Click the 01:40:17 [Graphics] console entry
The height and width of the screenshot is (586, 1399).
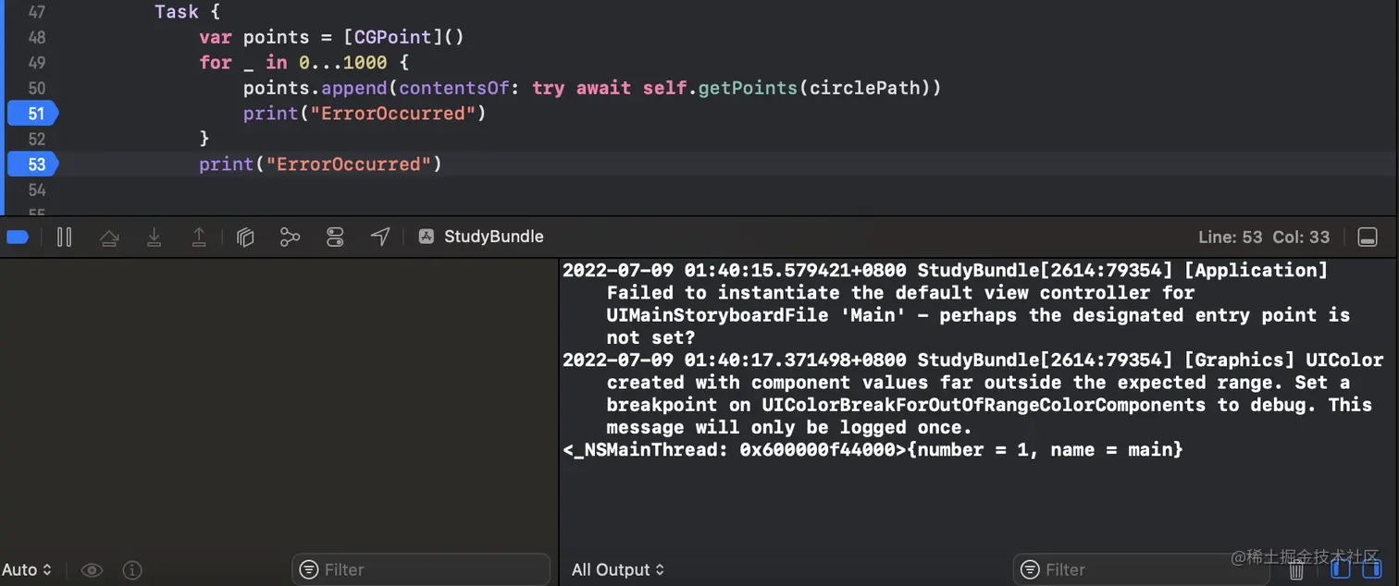972,394
